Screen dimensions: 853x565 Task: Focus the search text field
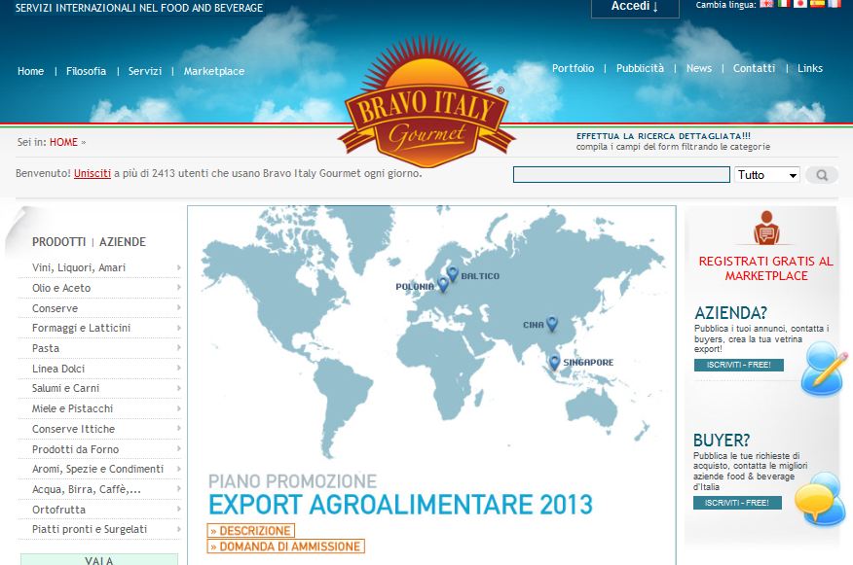621,175
